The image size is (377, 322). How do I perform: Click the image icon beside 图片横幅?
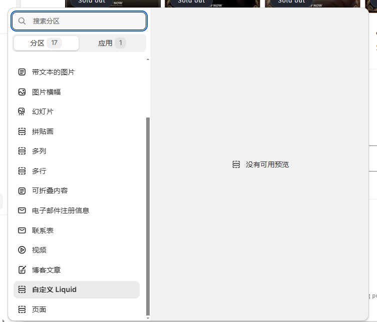22,92
